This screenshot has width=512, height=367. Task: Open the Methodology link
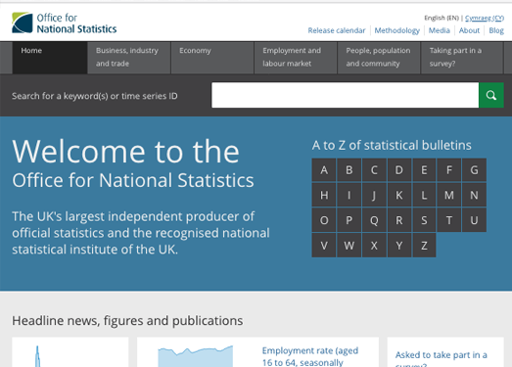pos(397,30)
